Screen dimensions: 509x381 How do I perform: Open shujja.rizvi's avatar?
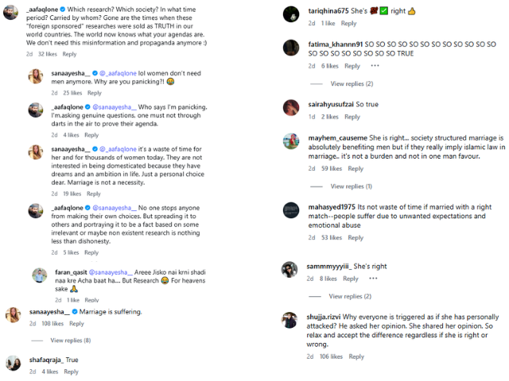tap(291, 320)
